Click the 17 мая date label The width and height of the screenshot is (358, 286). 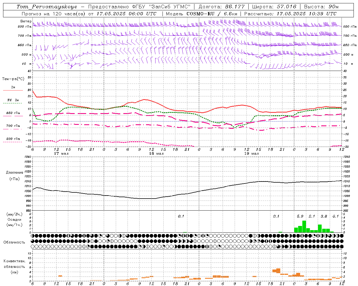point(61,154)
